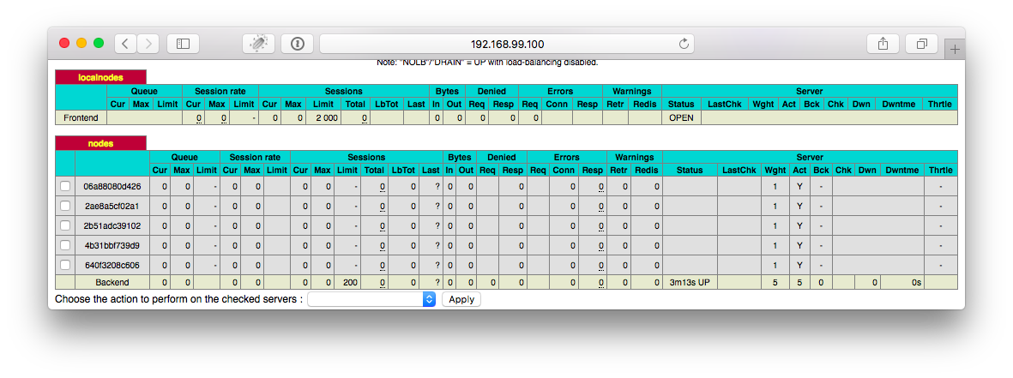Click the Denied header in nodes table

pos(501,157)
